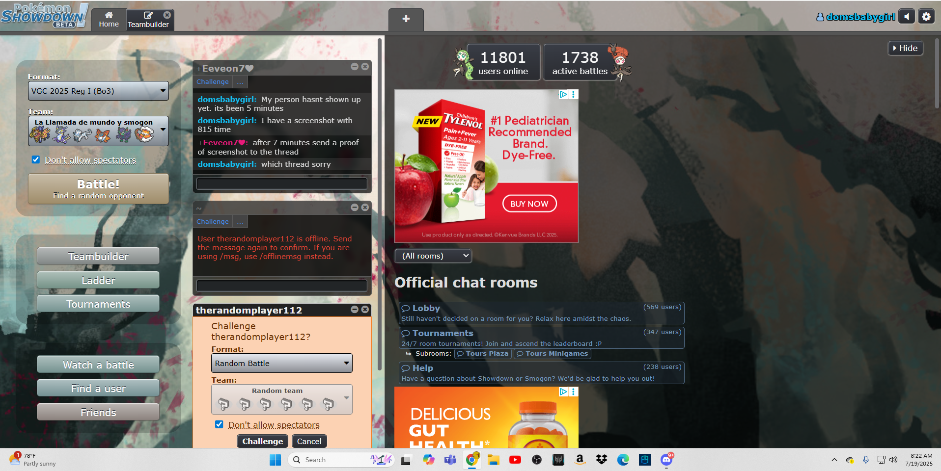Show hidden system tray icons
The image size is (941, 471).
pos(834,460)
